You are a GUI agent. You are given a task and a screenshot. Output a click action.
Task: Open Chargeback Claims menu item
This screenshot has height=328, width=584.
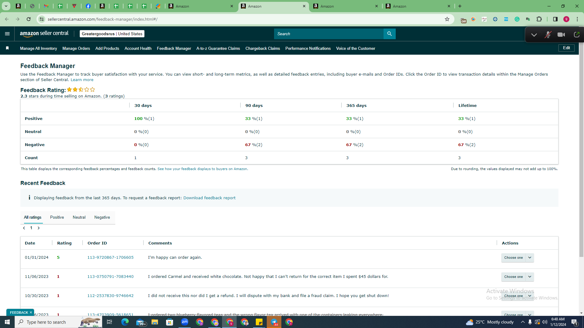[x=262, y=48]
